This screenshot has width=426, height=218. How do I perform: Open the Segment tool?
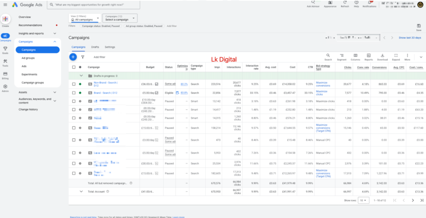pyautogui.click(x=342, y=55)
